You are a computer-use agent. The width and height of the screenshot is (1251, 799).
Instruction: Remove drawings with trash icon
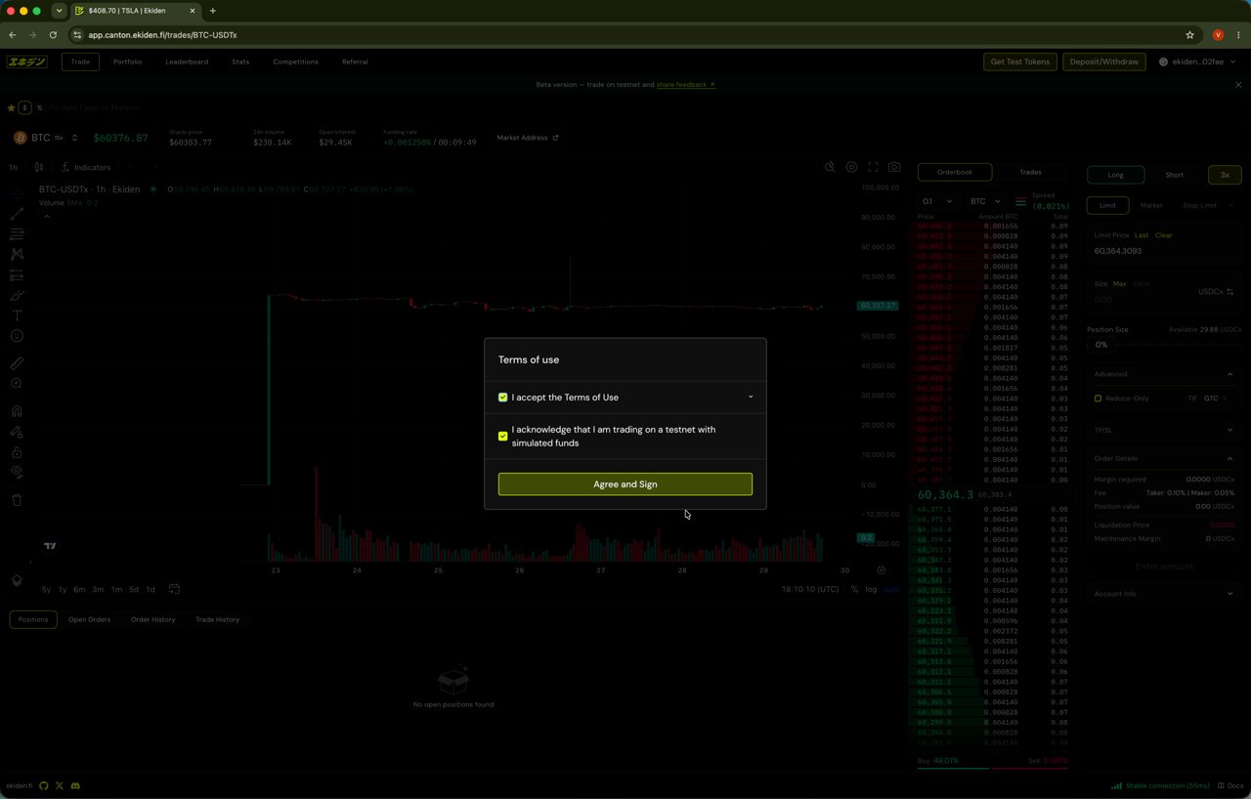click(x=17, y=500)
